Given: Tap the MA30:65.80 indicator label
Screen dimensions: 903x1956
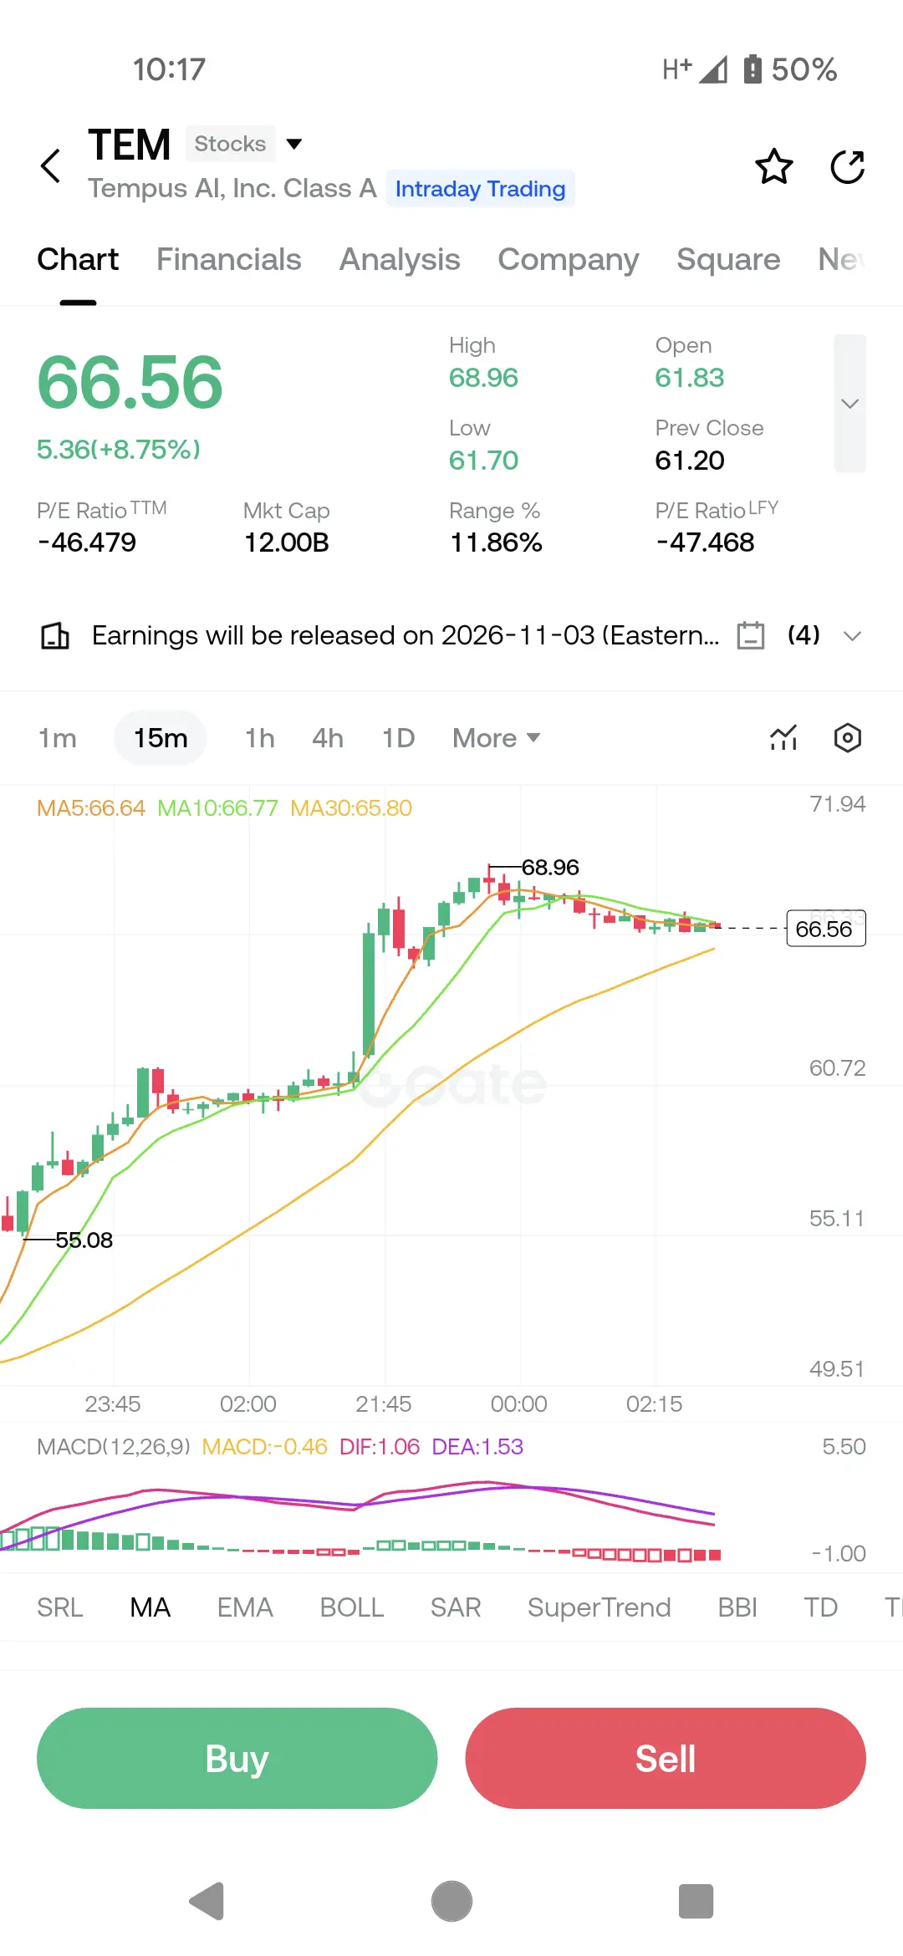Looking at the screenshot, I should (351, 808).
